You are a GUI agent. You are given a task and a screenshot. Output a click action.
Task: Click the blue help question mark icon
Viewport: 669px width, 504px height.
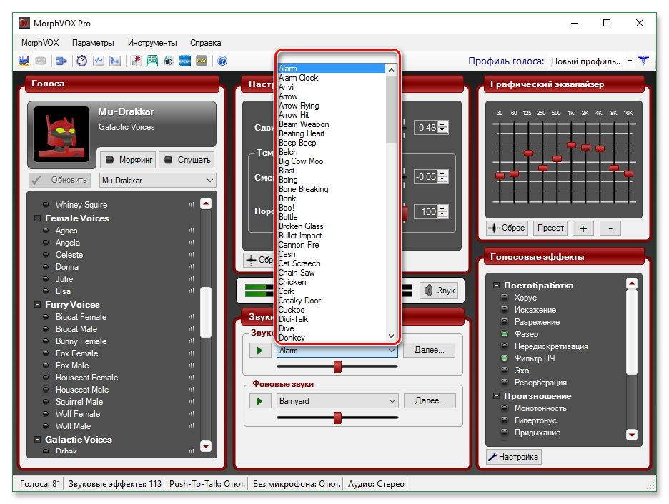pyautogui.click(x=222, y=61)
